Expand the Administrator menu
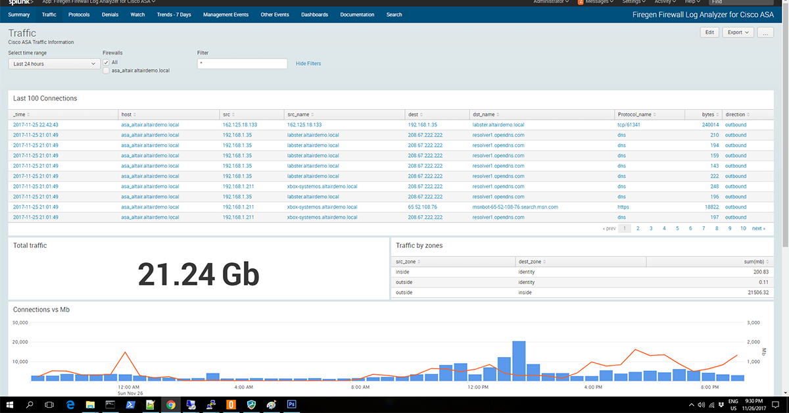789x413 pixels. pos(552,2)
